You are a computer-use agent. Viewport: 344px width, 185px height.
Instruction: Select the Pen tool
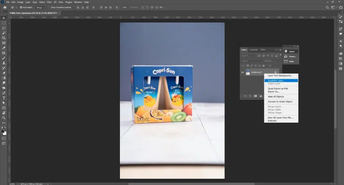(4, 93)
